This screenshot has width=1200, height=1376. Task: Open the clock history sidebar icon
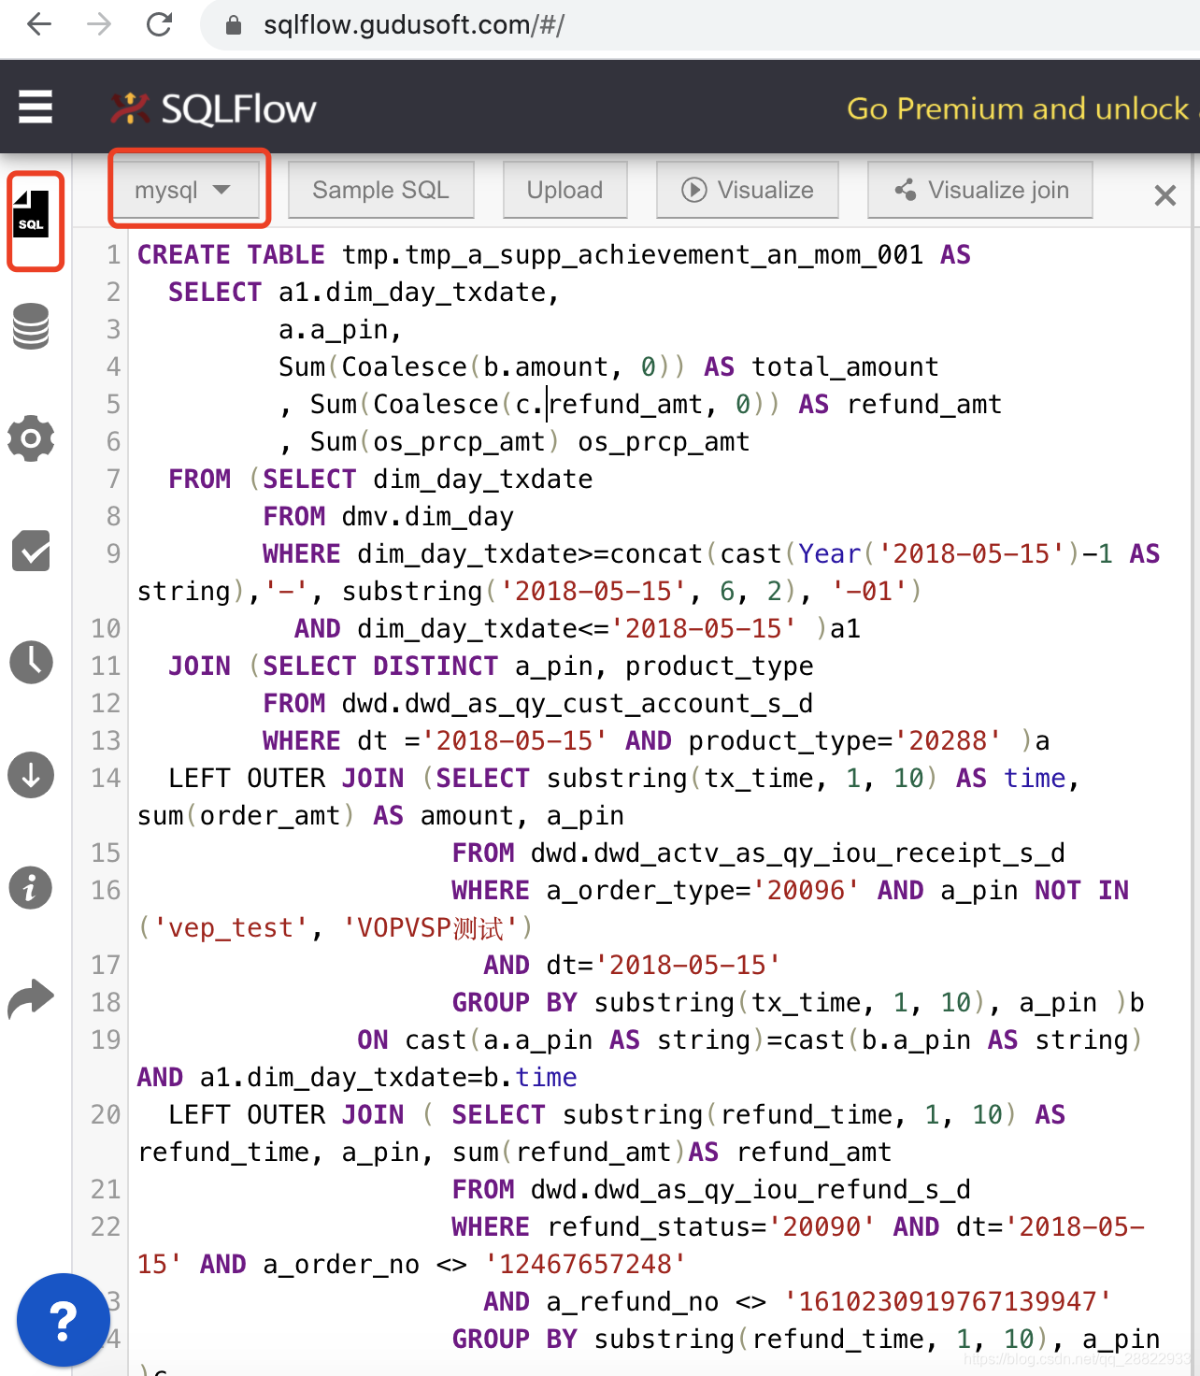[x=31, y=663]
